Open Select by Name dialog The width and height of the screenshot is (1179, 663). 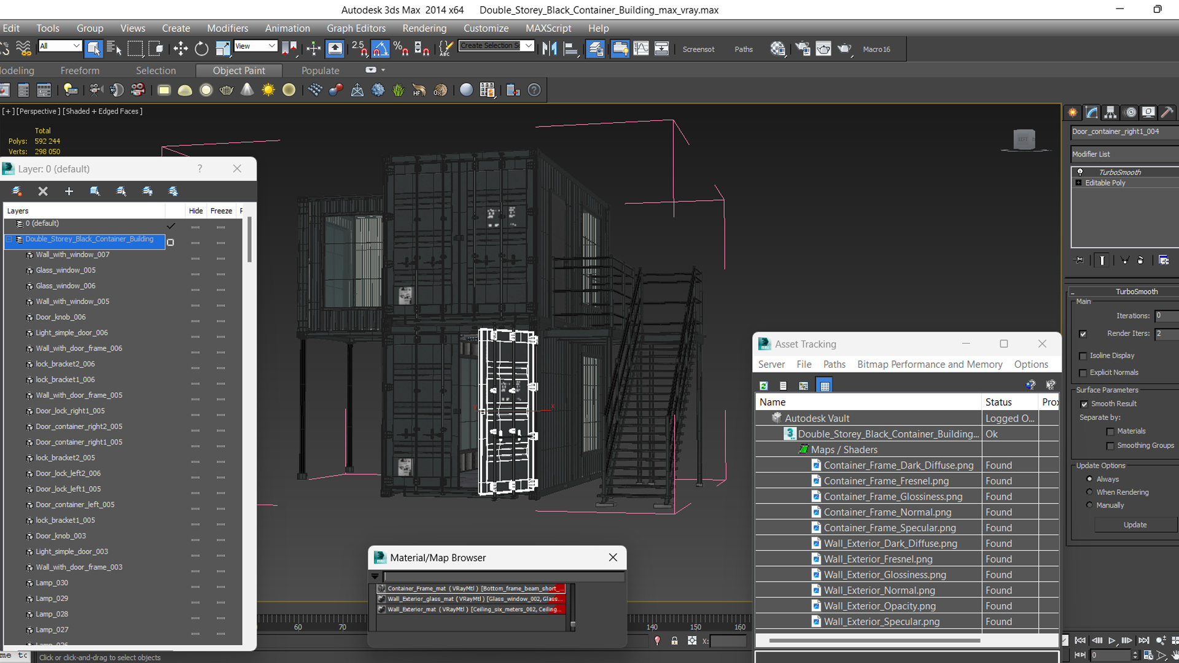point(114,48)
